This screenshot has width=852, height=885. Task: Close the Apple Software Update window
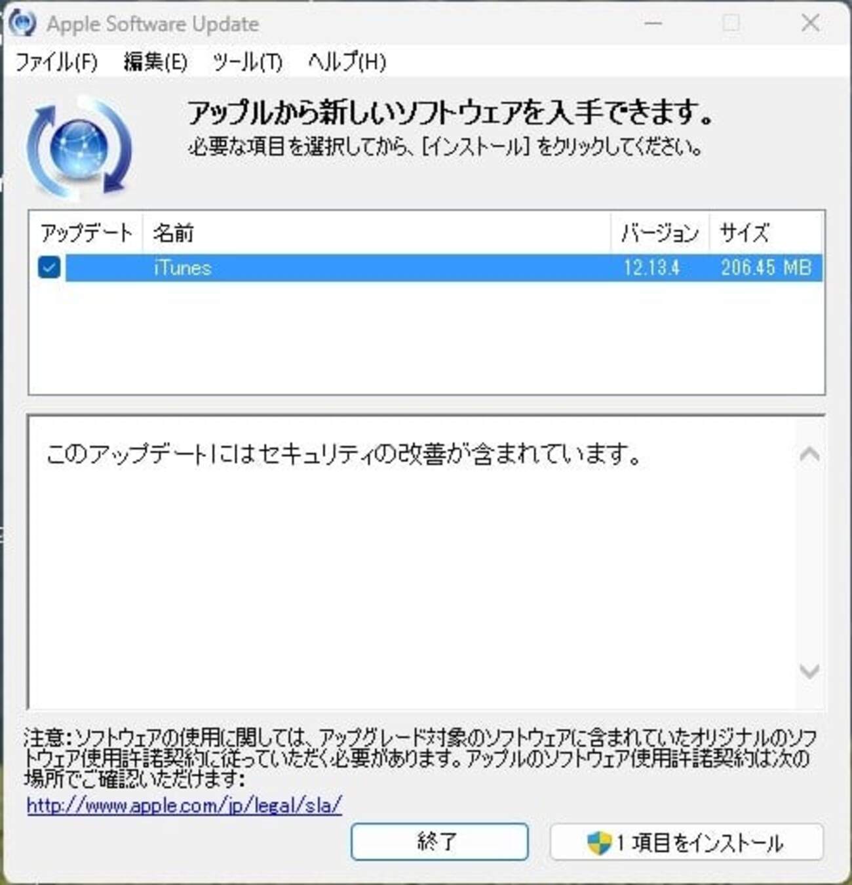[x=811, y=23]
